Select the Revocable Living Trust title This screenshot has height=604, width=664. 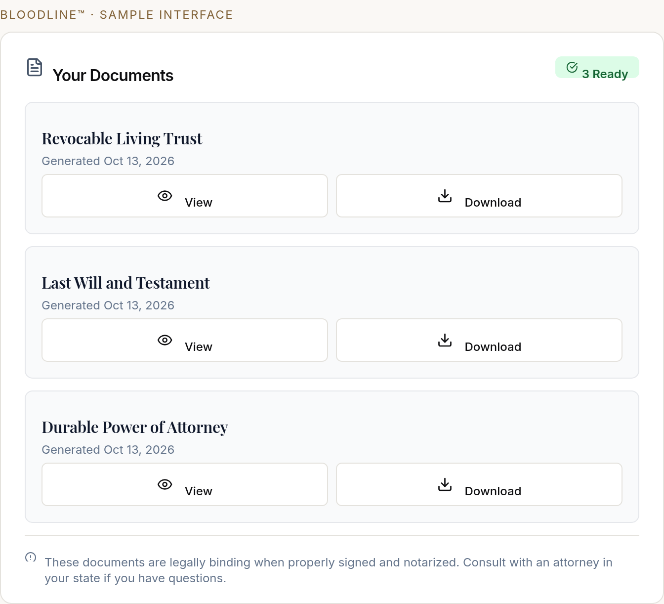[x=122, y=139]
